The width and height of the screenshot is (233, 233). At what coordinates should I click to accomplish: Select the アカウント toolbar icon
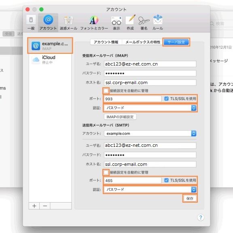click(x=48, y=22)
